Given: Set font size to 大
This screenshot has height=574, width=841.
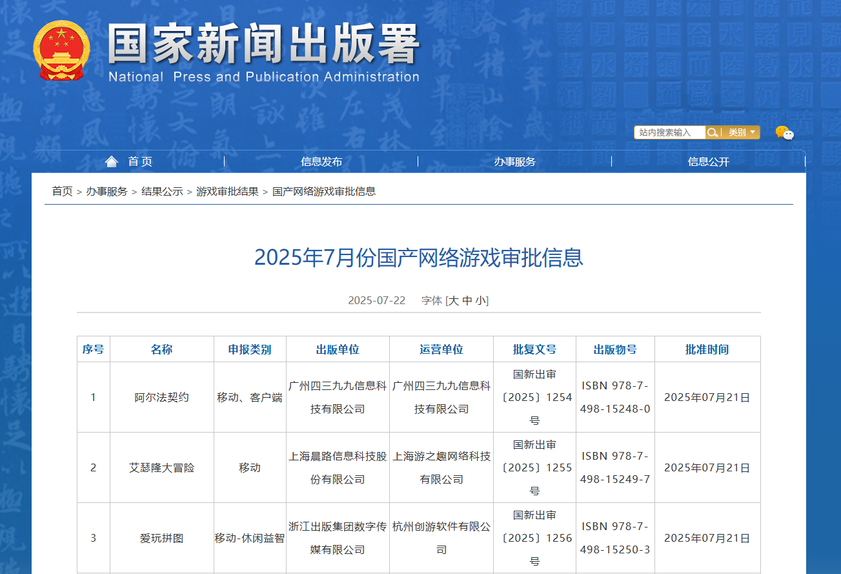Looking at the screenshot, I should click(453, 300).
